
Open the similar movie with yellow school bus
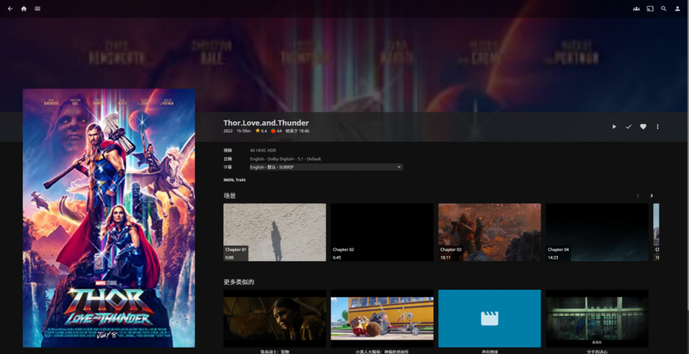[x=382, y=318]
